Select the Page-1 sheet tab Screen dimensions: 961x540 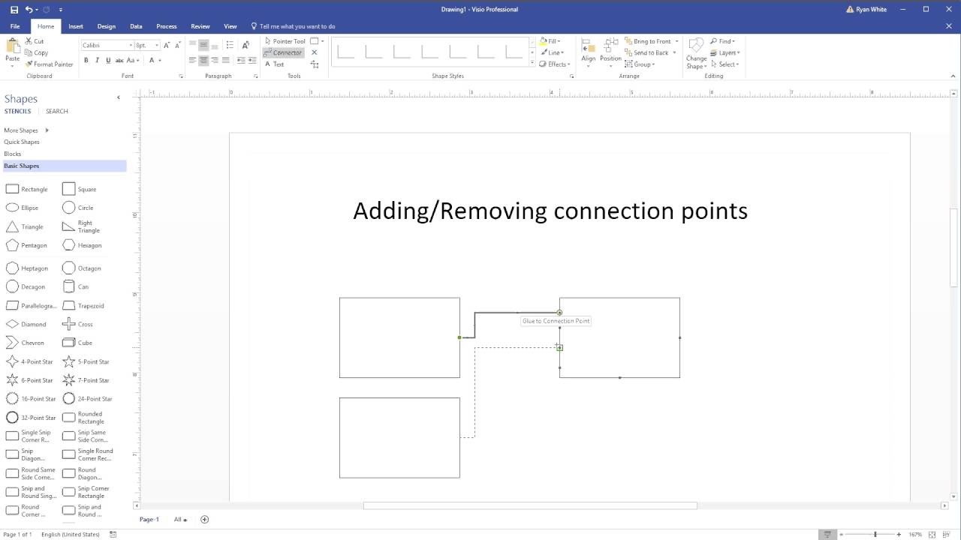[149, 519]
